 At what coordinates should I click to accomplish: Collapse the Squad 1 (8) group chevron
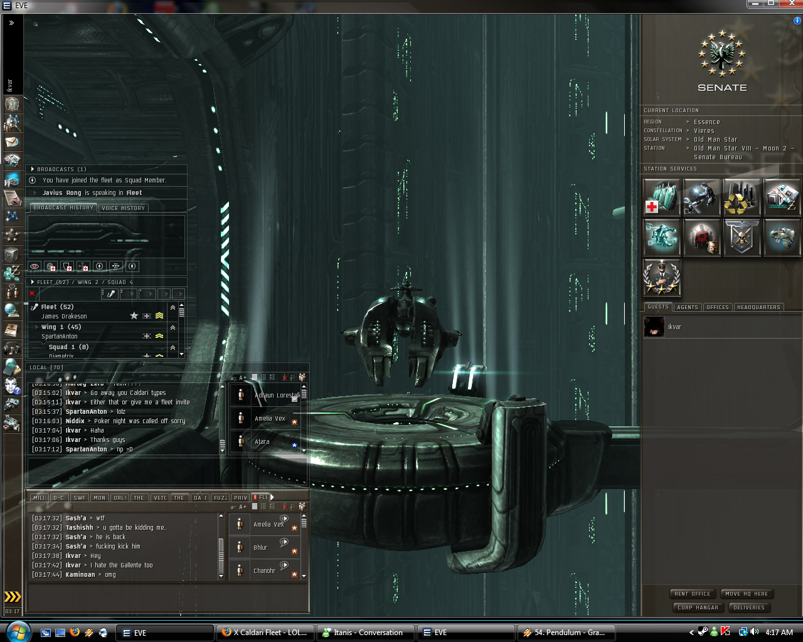click(x=173, y=347)
